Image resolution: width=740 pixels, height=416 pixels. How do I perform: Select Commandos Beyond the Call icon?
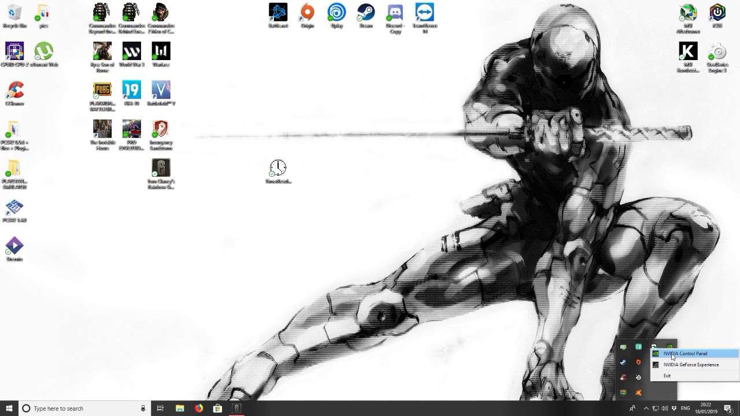tap(102, 18)
